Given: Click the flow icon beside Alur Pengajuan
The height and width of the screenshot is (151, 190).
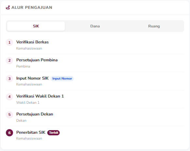Looking at the screenshot, I should click(8, 8).
